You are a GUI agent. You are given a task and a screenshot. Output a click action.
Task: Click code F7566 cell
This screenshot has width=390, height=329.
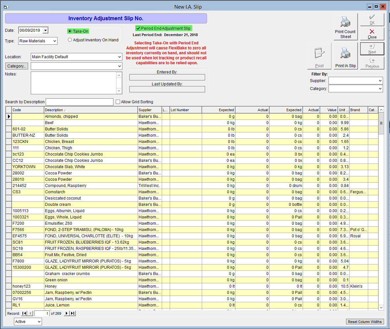28,230
